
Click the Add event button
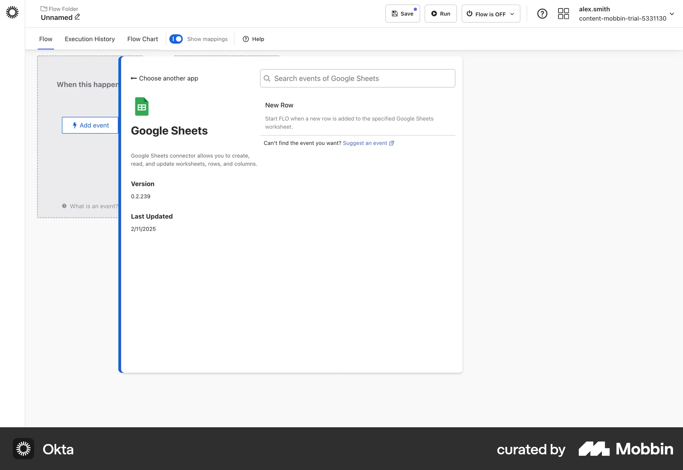(90, 125)
